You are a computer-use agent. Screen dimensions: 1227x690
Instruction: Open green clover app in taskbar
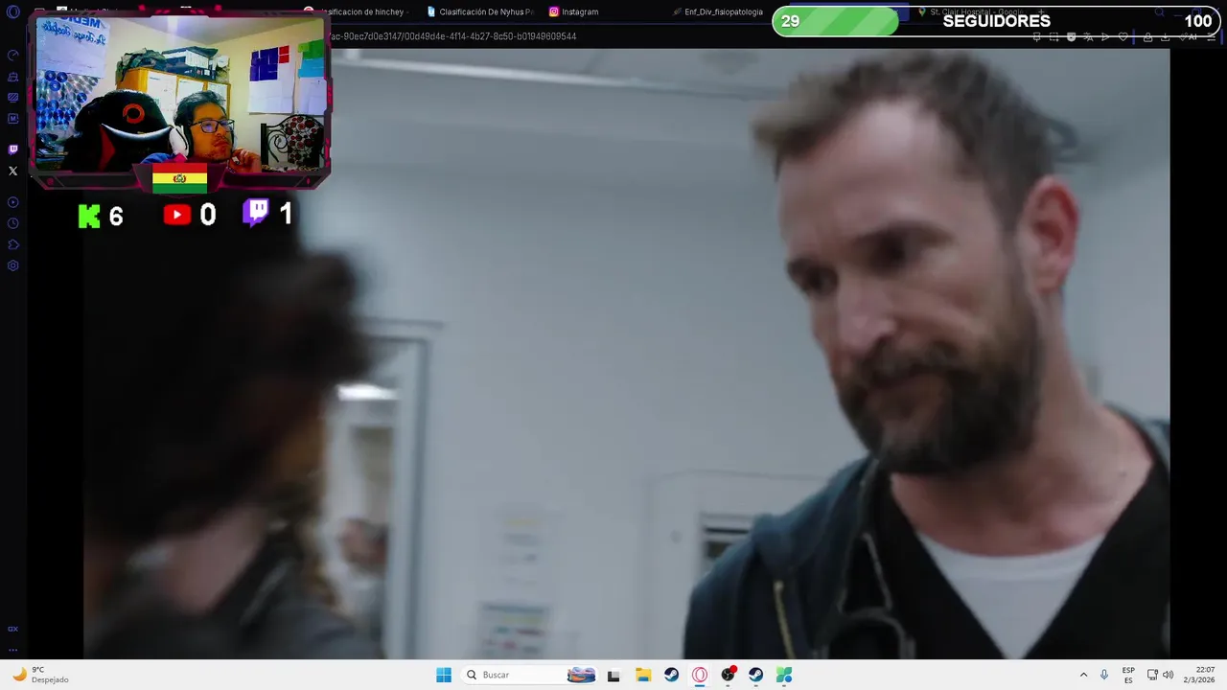pyautogui.click(x=784, y=675)
